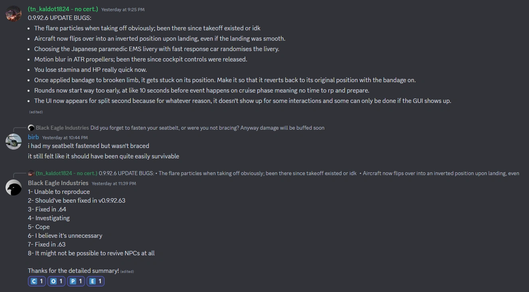The height and width of the screenshot is (292, 529).
Task: Click Black Eagle Industries' eagle avatar
Action: click(13, 187)
